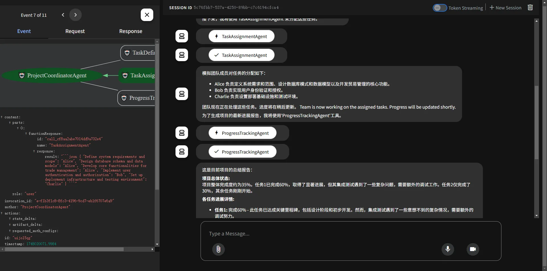547x271 pixels.
Task: Open the ProgressTrackingAgent function call chip with the bolt
Action: pos(242,133)
